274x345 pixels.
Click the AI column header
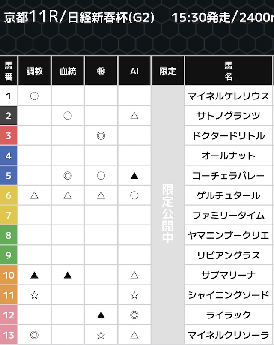134,71
